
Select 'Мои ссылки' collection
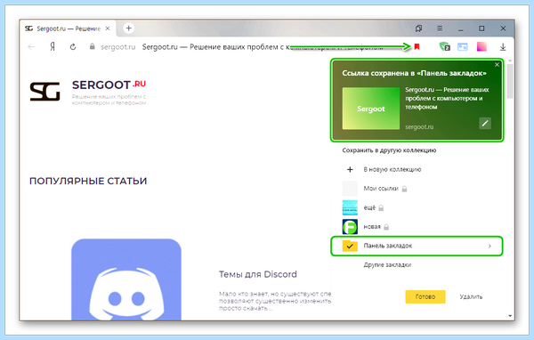[x=381, y=189]
